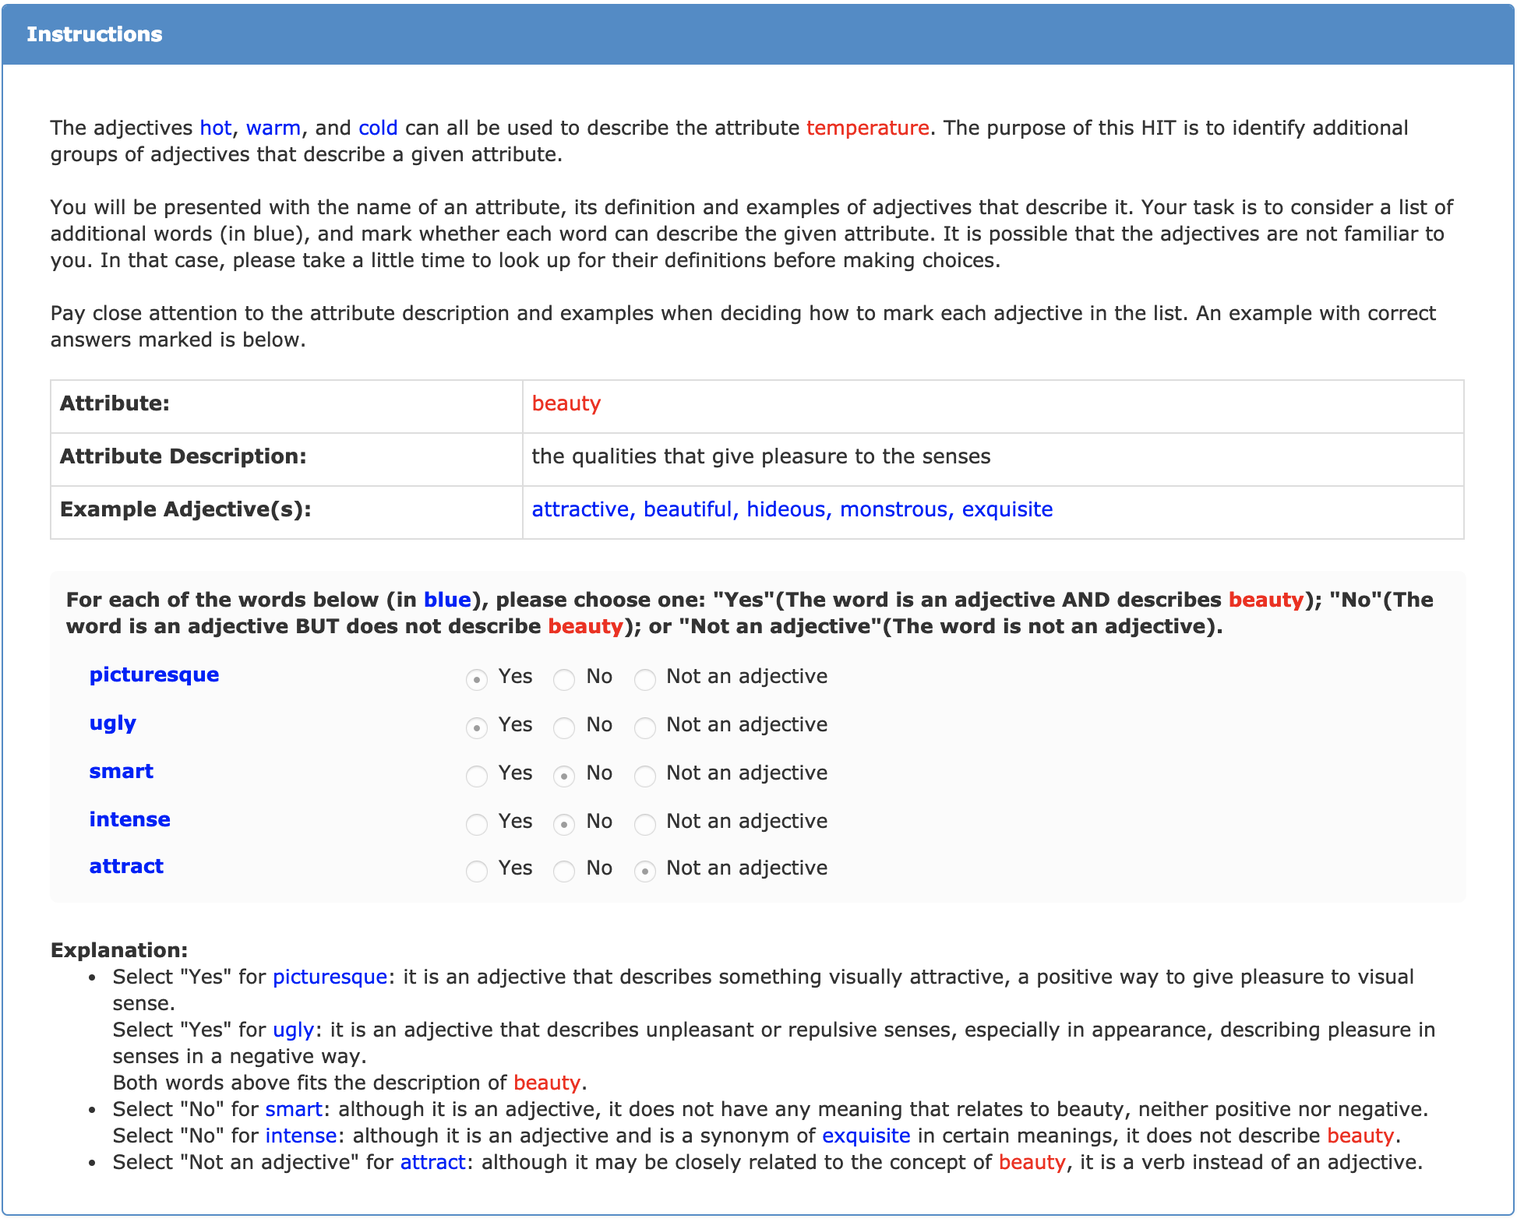Image resolution: width=1517 pixels, height=1222 pixels.
Task: Click the blue word picturesque in list
Action: click(154, 674)
